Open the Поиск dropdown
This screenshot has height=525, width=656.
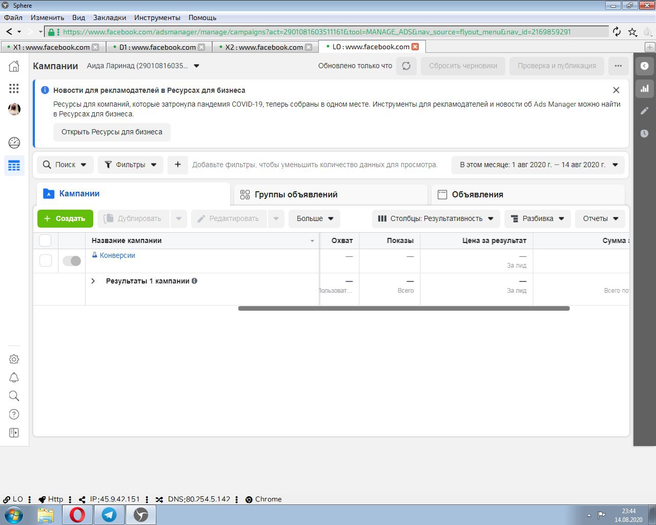65,165
